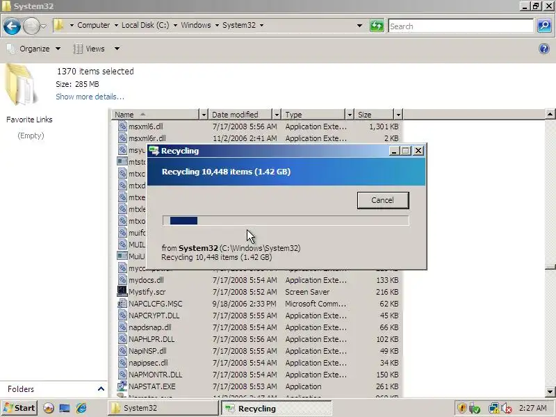Image resolution: width=556 pixels, height=417 pixels.
Task: Click the napdsnap.dll file icon
Action: (x=122, y=327)
